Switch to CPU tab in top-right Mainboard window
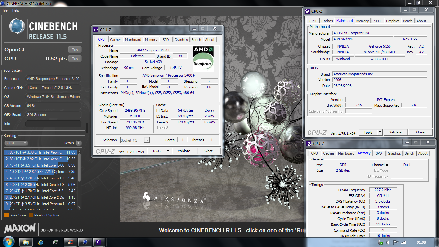Viewport: 439px width, 247px height. click(313, 21)
